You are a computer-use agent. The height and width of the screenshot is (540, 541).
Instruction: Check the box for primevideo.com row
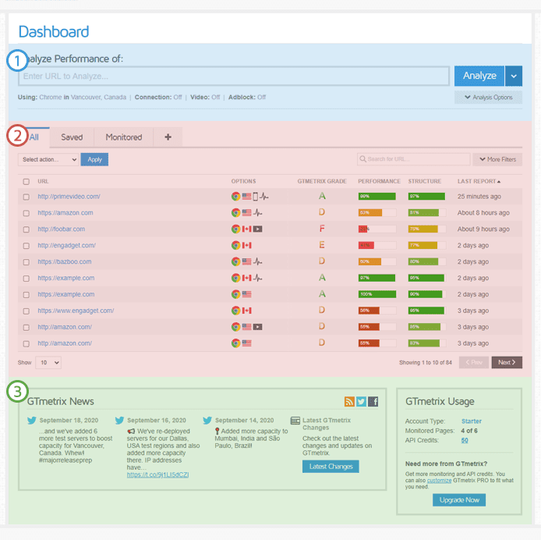(x=26, y=197)
